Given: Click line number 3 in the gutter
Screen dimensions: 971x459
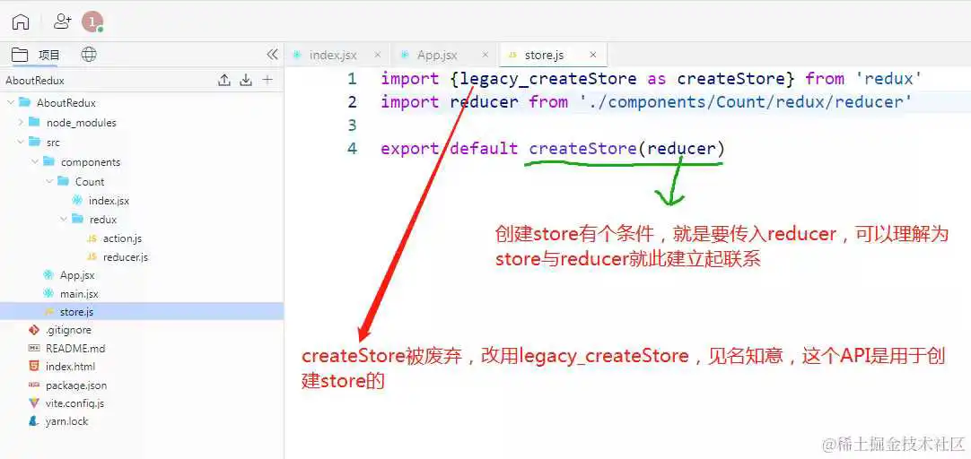Looking at the screenshot, I should pyautogui.click(x=352, y=126).
